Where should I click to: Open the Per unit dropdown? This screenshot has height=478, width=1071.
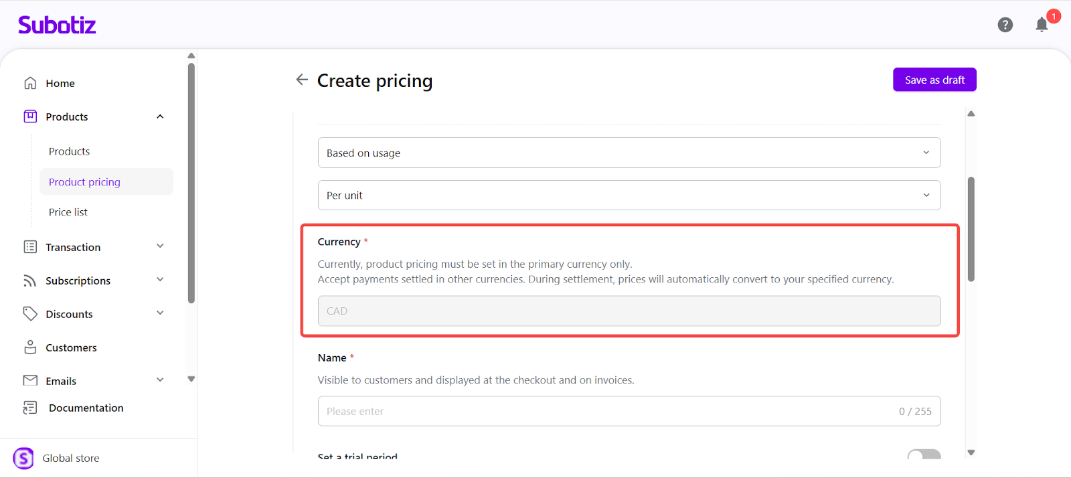click(629, 195)
